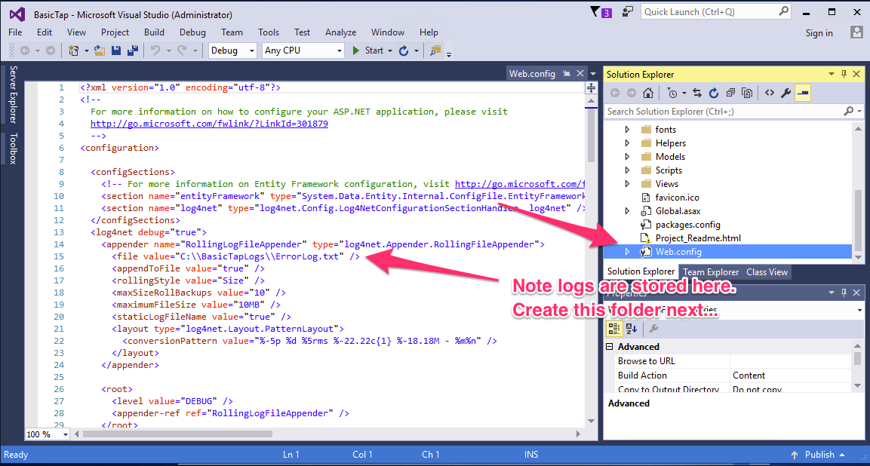This screenshot has height=466, width=870.
Task: Open the Debug menu
Action: coord(192,32)
